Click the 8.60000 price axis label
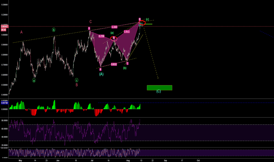This screenshot has width=274, height=162. tap(4, 75)
